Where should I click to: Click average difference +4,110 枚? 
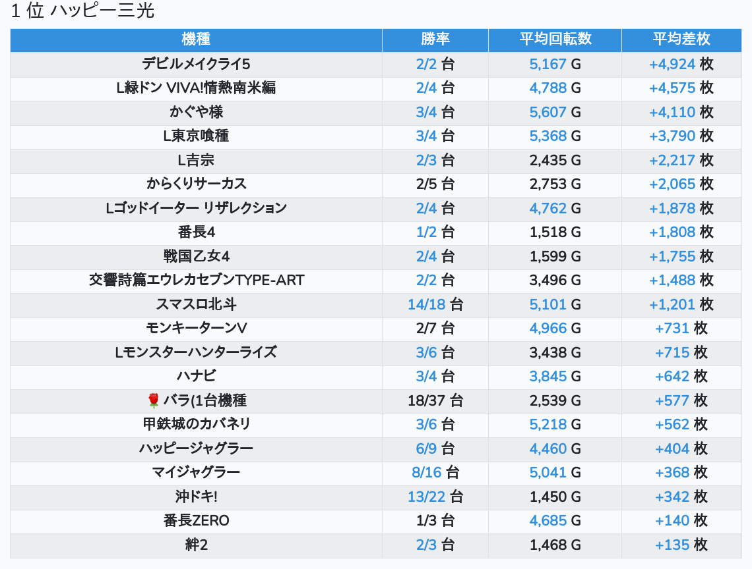click(681, 112)
